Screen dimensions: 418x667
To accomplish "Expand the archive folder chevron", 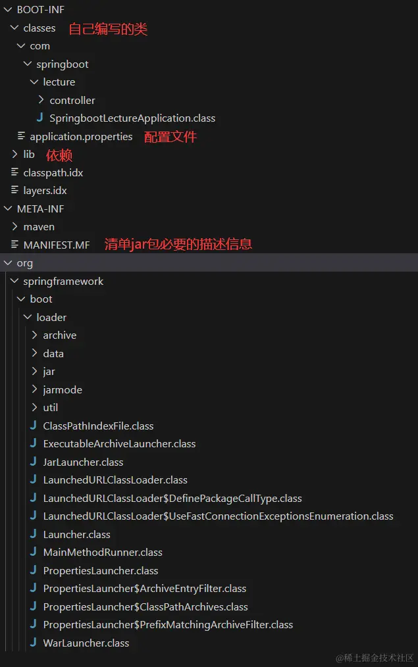I will (34, 335).
